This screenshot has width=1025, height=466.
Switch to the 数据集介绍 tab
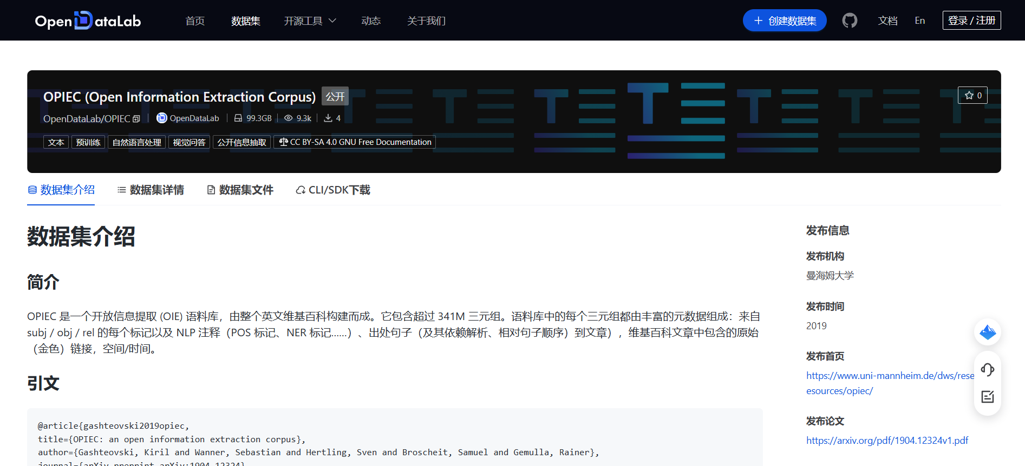(61, 190)
